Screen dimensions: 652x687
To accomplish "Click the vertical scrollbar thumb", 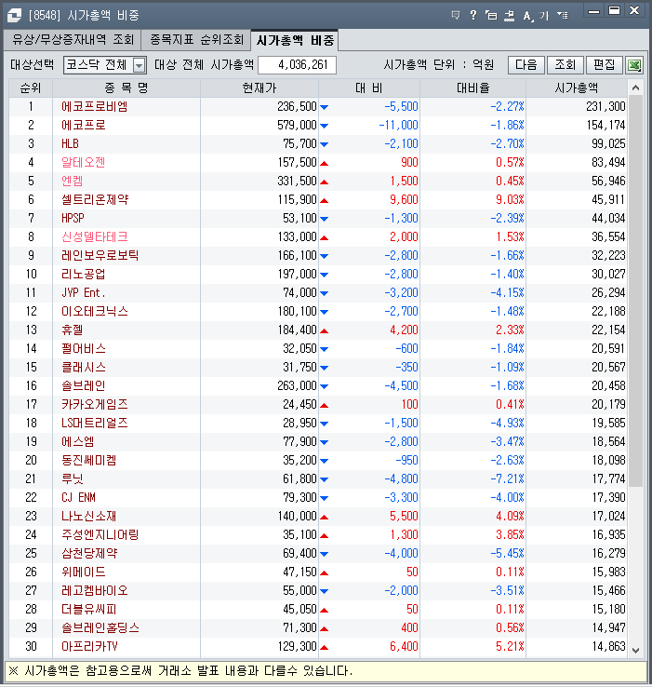I will tap(636, 291).
